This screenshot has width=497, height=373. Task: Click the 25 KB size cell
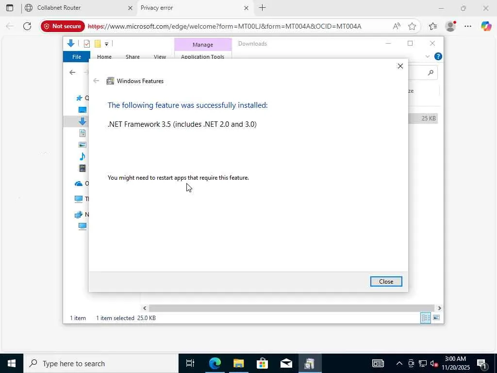[429, 119]
